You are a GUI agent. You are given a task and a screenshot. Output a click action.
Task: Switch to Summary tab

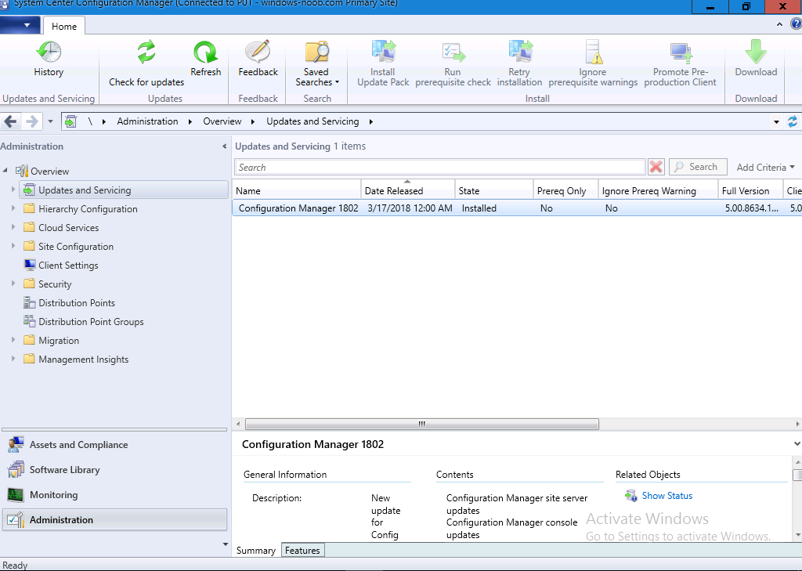pyautogui.click(x=256, y=551)
